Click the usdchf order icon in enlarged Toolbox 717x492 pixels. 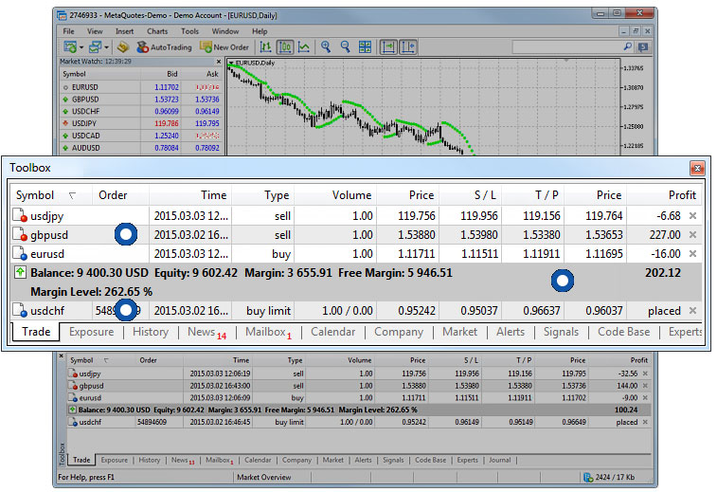[x=19, y=310]
